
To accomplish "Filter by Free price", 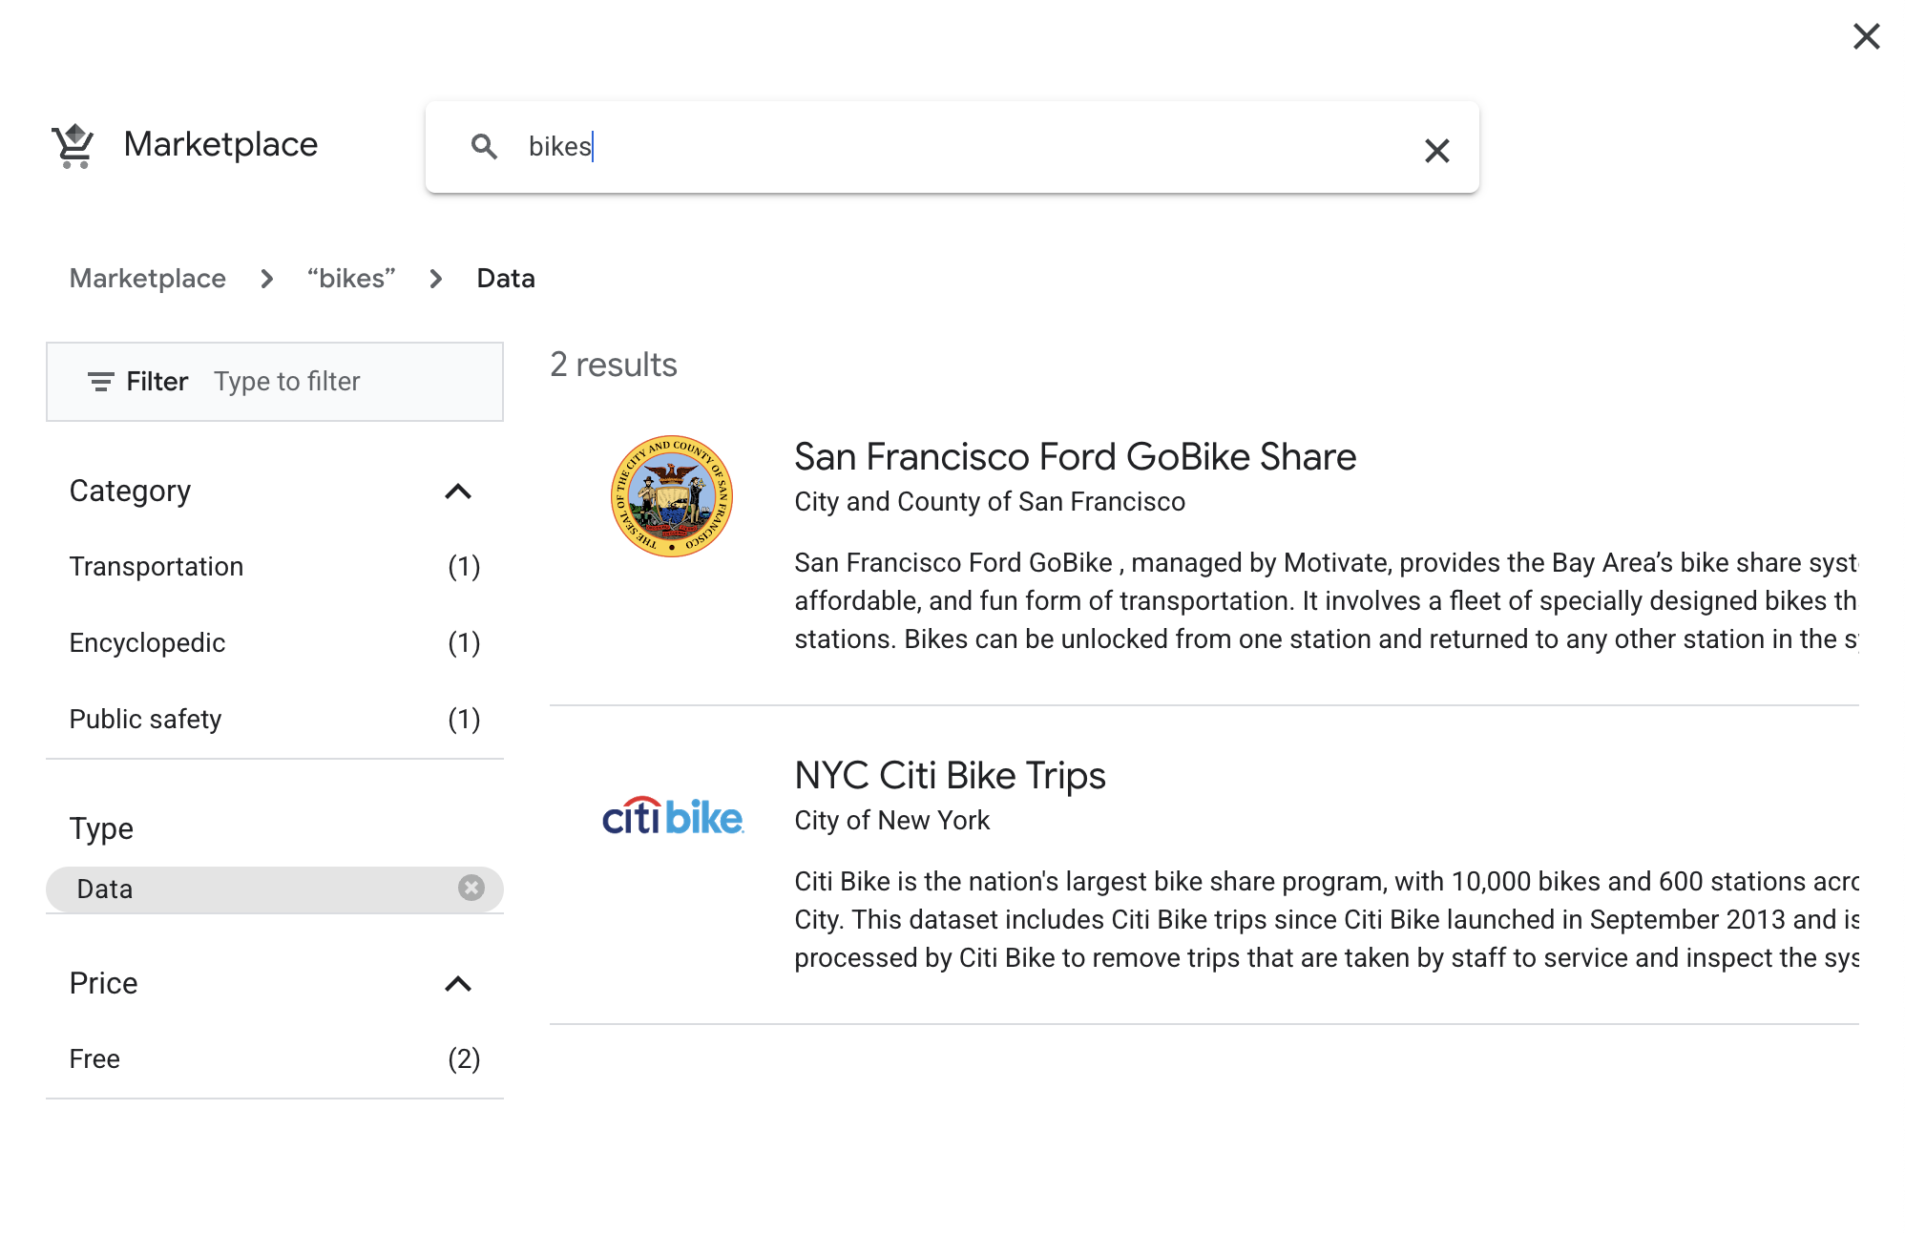I will coord(275,1059).
